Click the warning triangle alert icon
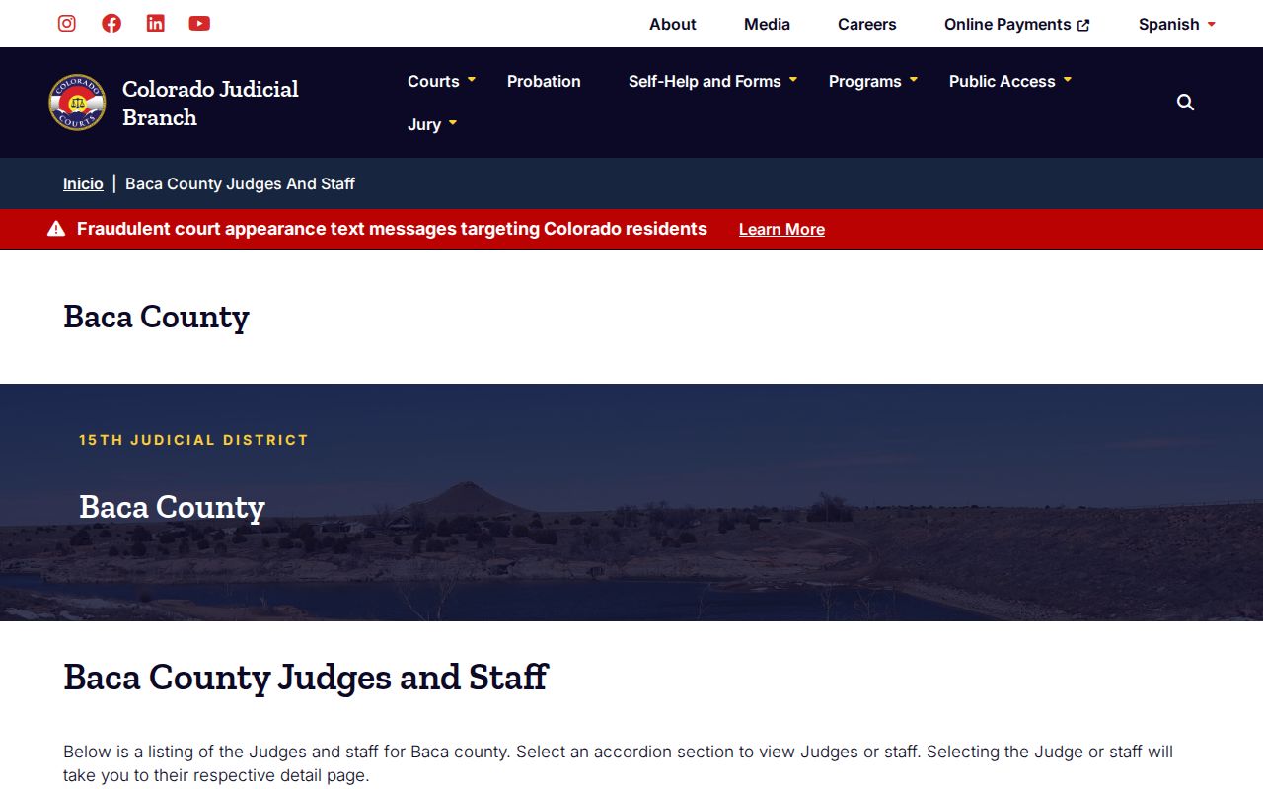Image resolution: width=1263 pixels, height=789 pixels. pyautogui.click(x=56, y=229)
